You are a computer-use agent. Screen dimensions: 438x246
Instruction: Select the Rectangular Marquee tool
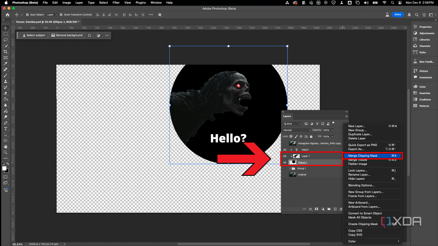click(x=6, y=34)
